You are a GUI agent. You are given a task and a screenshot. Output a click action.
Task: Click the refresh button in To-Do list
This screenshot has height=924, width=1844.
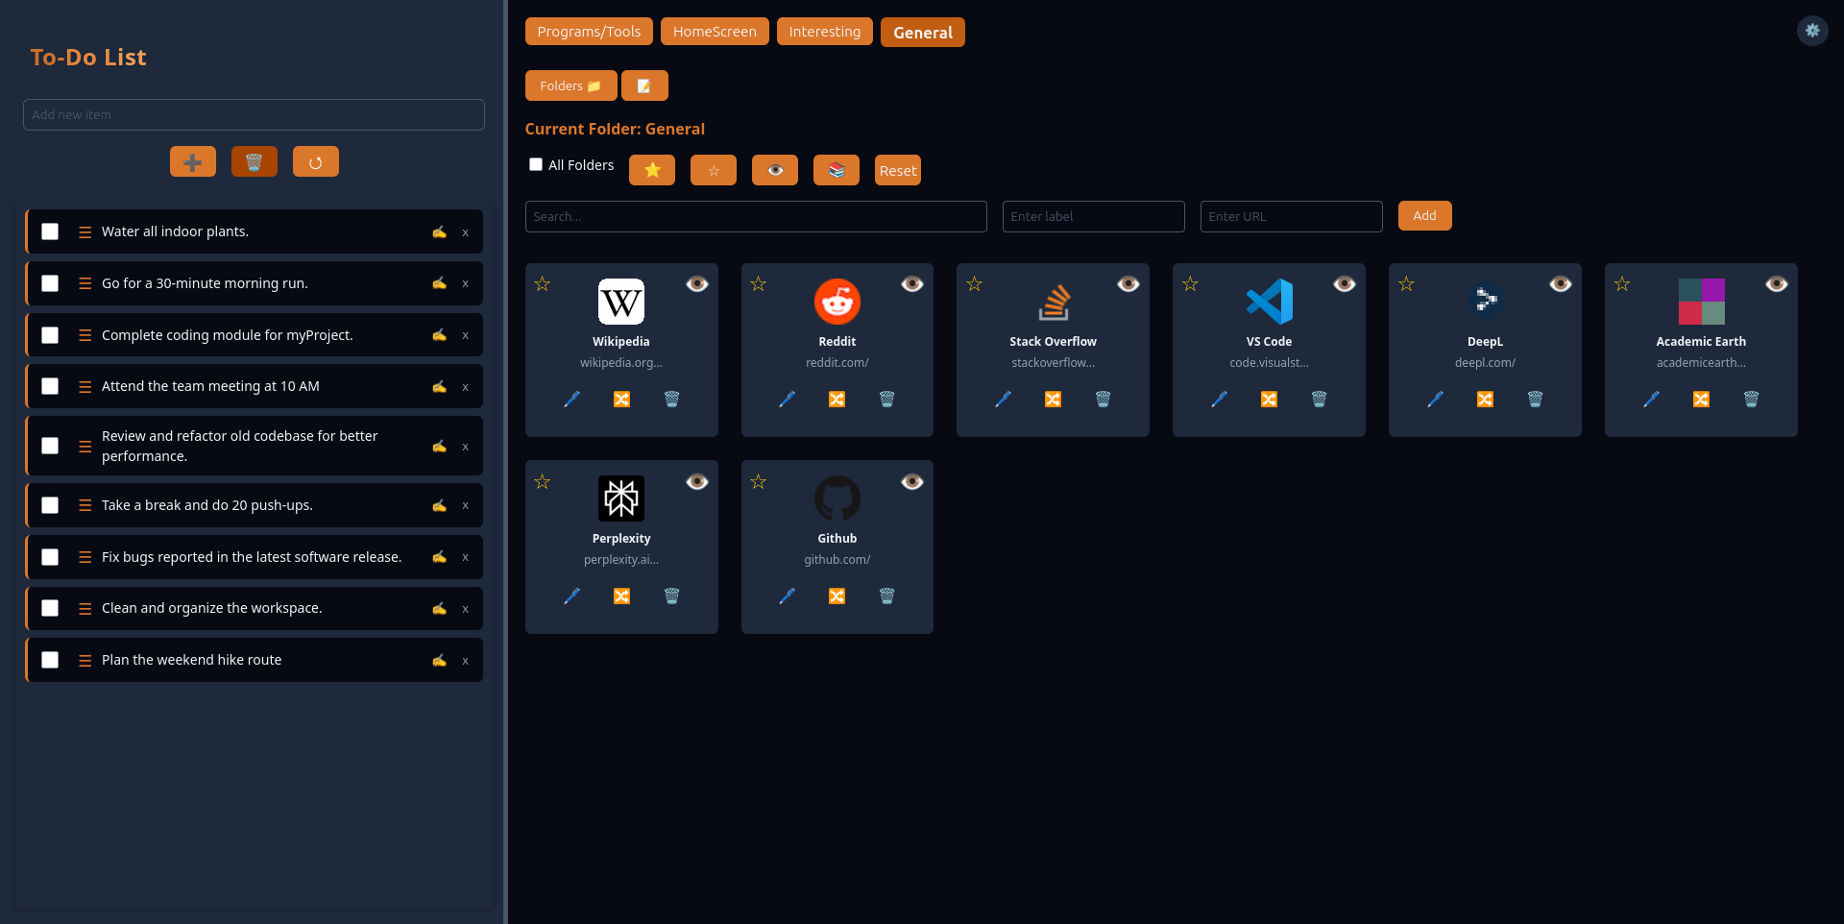coord(315,162)
